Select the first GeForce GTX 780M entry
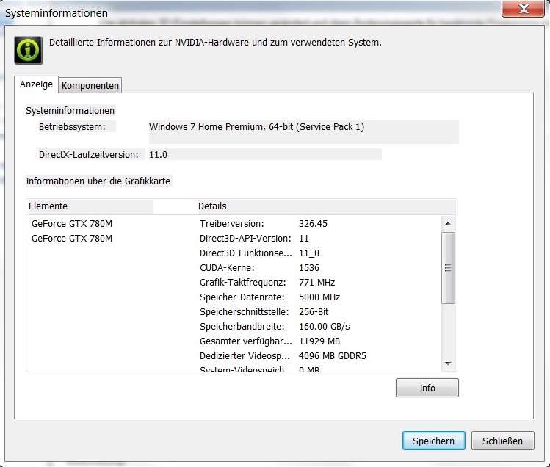Image resolution: width=550 pixels, height=467 pixels. [x=72, y=224]
